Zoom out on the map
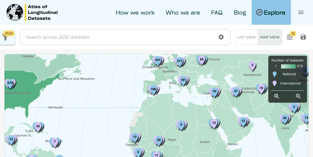 click(x=298, y=96)
